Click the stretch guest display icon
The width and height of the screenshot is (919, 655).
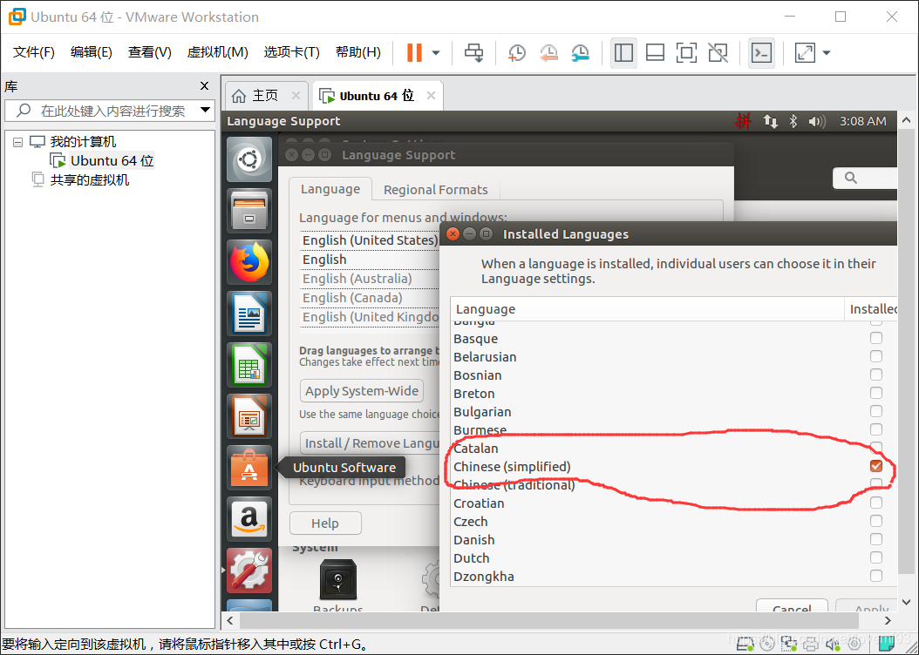[x=805, y=52]
